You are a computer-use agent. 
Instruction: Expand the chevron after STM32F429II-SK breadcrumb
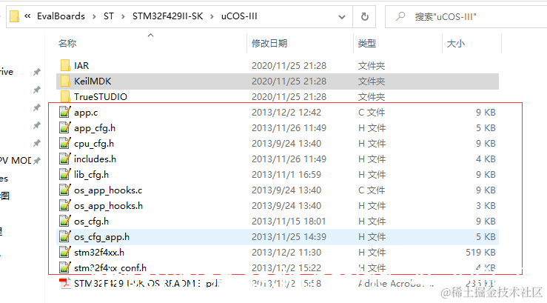212,17
